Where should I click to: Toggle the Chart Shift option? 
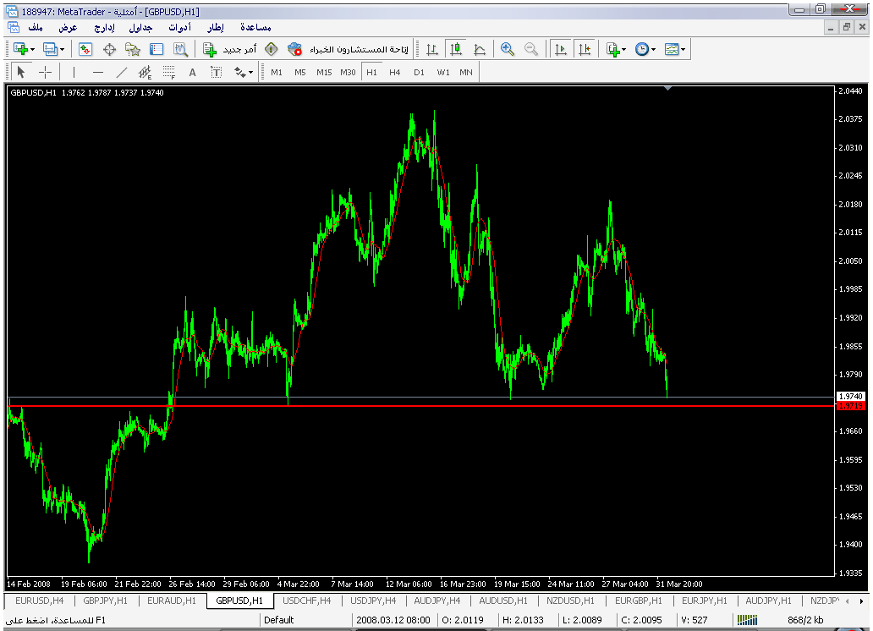tap(584, 50)
